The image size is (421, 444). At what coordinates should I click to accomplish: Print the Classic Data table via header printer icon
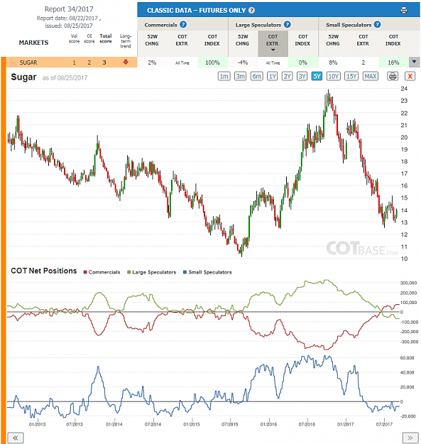point(404,10)
